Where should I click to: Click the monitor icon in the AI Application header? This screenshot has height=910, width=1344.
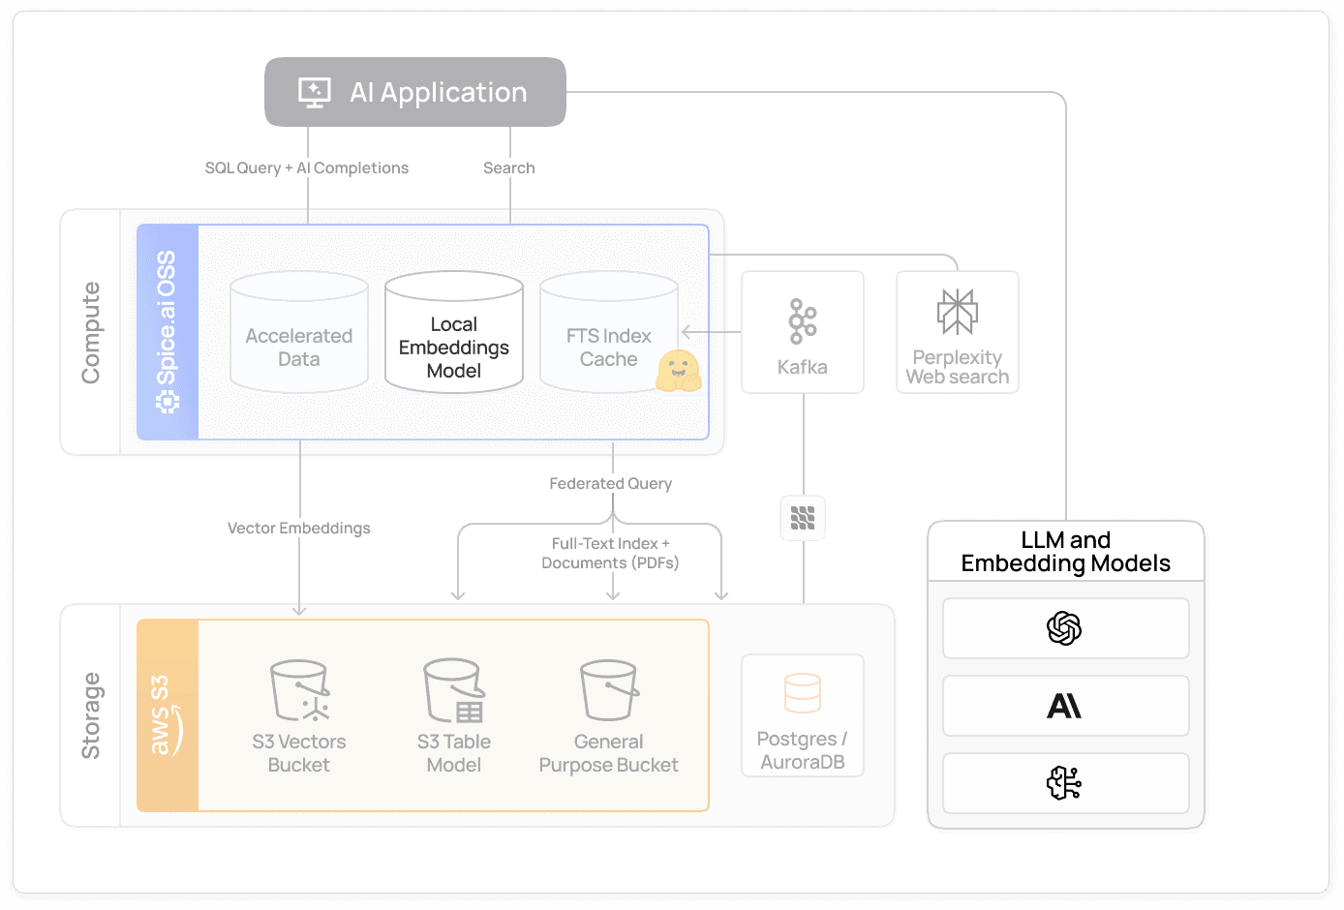(313, 92)
